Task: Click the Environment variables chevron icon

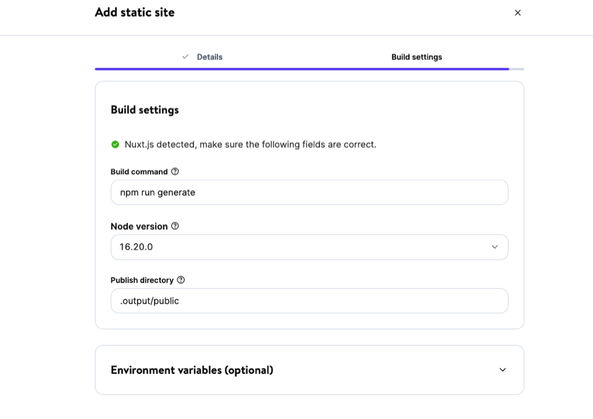Action: (502, 370)
